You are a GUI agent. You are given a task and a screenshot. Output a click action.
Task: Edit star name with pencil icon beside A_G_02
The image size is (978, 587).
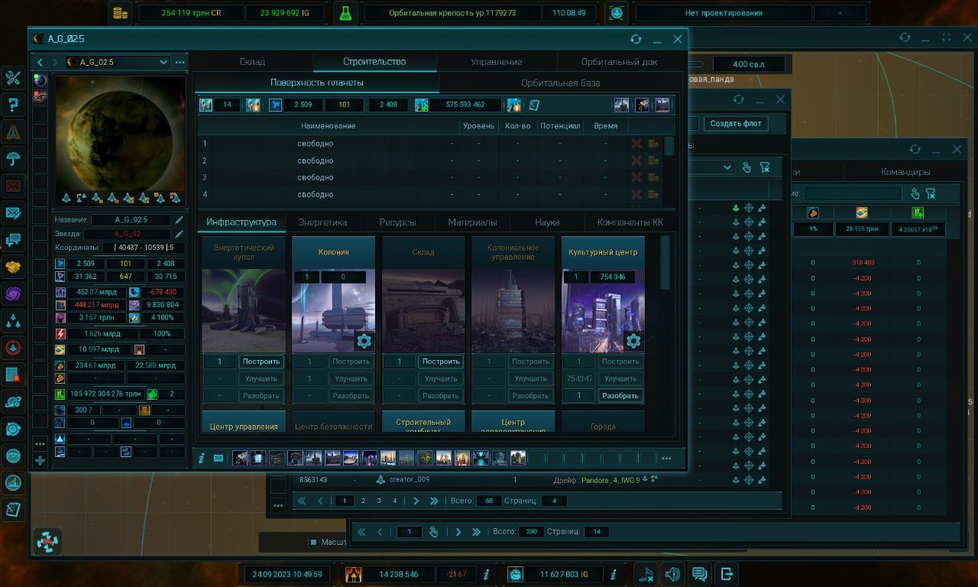pyautogui.click(x=179, y=234)
